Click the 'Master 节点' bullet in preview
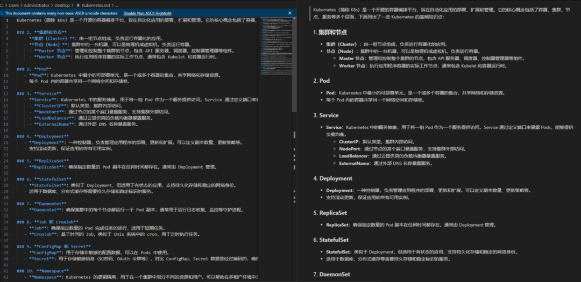 431,59
